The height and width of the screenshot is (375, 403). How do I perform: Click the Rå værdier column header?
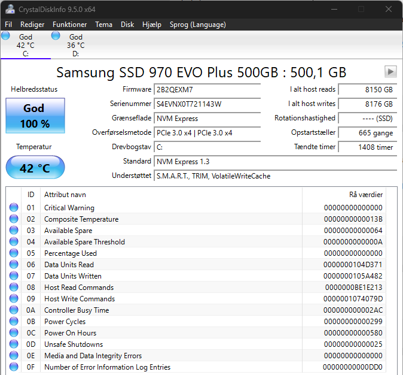344,195
